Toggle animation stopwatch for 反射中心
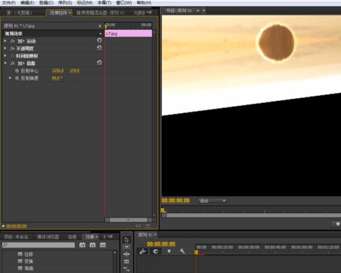This screenshot has height=273, width=341. (17, 70)
